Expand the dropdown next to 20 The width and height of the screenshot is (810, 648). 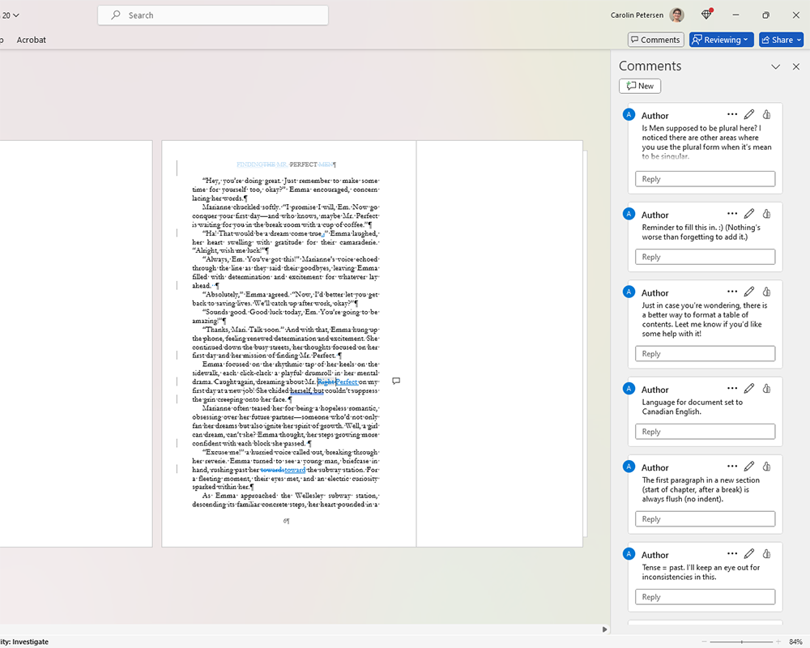[16, 15]
